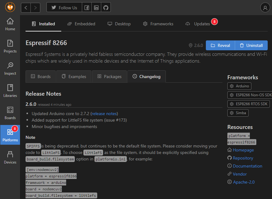Image resolution: width=272 pixels, height=199 pixels.
Task: Open the user account profile icon
Action: tap(265, 8)
